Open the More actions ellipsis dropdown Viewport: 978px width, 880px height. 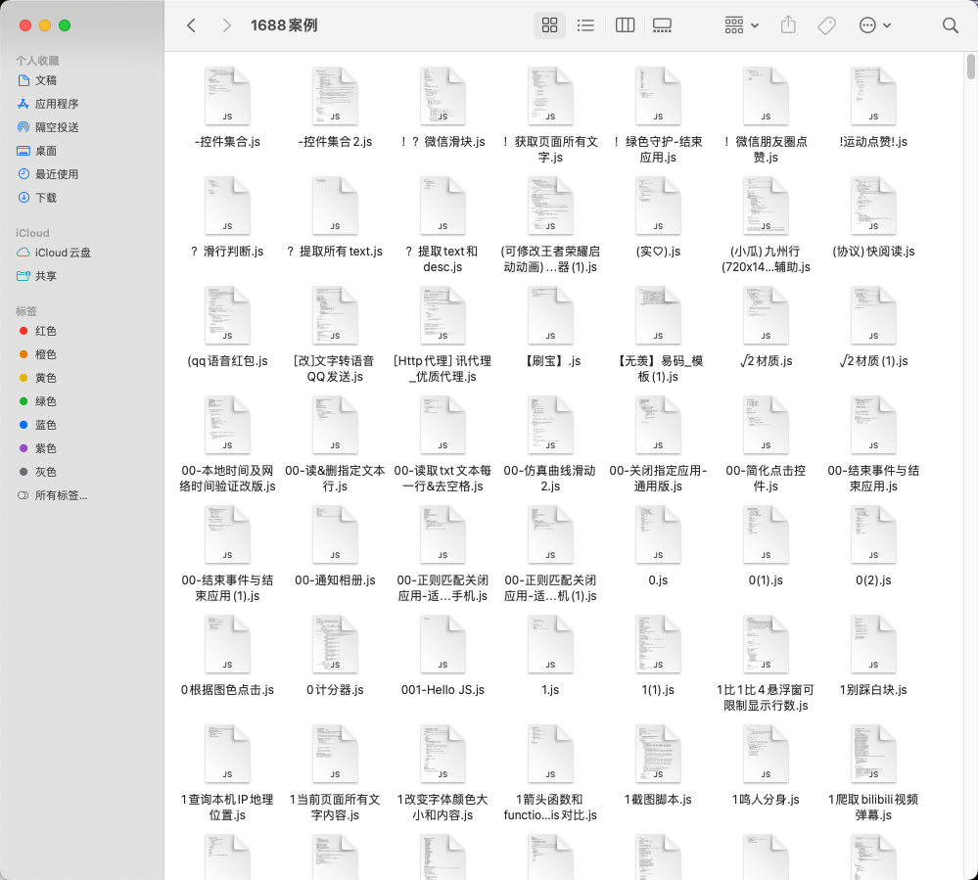[x=874, y=25]
